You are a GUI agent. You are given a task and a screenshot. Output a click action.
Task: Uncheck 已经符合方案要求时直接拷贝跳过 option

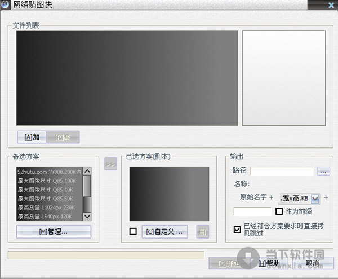point(237,229)
